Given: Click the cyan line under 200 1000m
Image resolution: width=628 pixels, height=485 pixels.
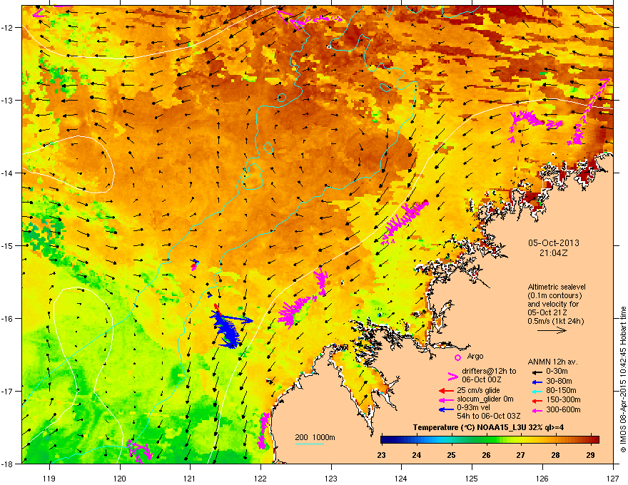Looking at the screenshot, I should (x=310, y=444).
